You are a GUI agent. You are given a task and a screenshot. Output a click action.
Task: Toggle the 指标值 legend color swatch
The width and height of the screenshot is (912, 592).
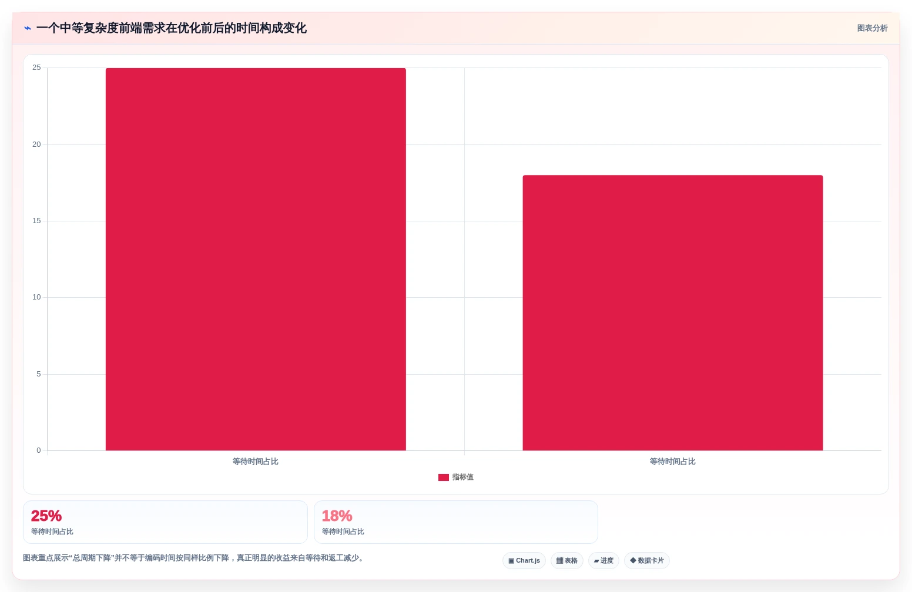point(444,477)
